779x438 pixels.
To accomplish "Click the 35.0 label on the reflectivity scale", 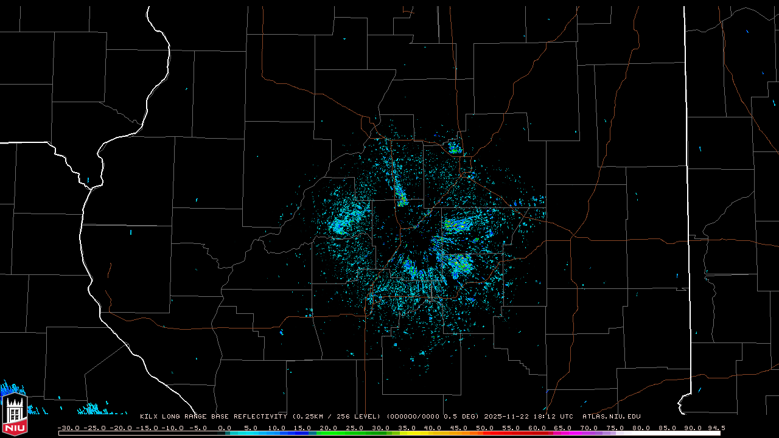I will tap(407, 428).
